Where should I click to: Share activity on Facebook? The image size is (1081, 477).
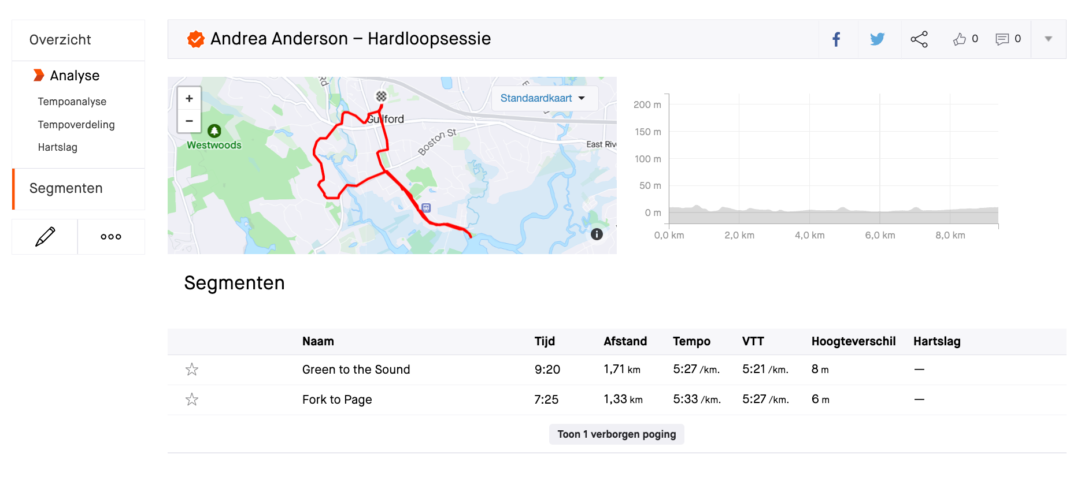(836, 39)
